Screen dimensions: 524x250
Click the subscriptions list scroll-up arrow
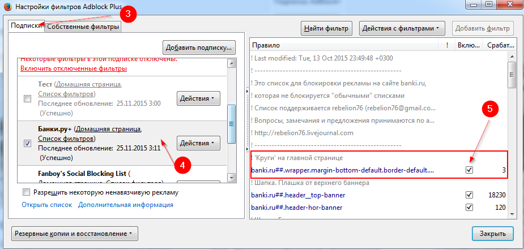click(x=231, y=63)
